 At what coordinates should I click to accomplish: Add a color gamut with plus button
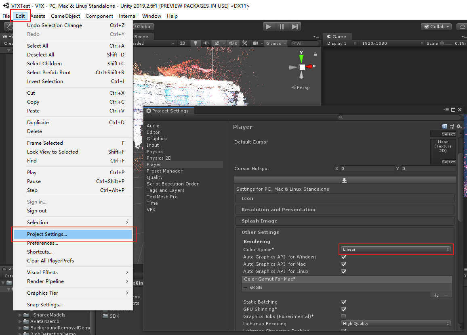[436, 295]
